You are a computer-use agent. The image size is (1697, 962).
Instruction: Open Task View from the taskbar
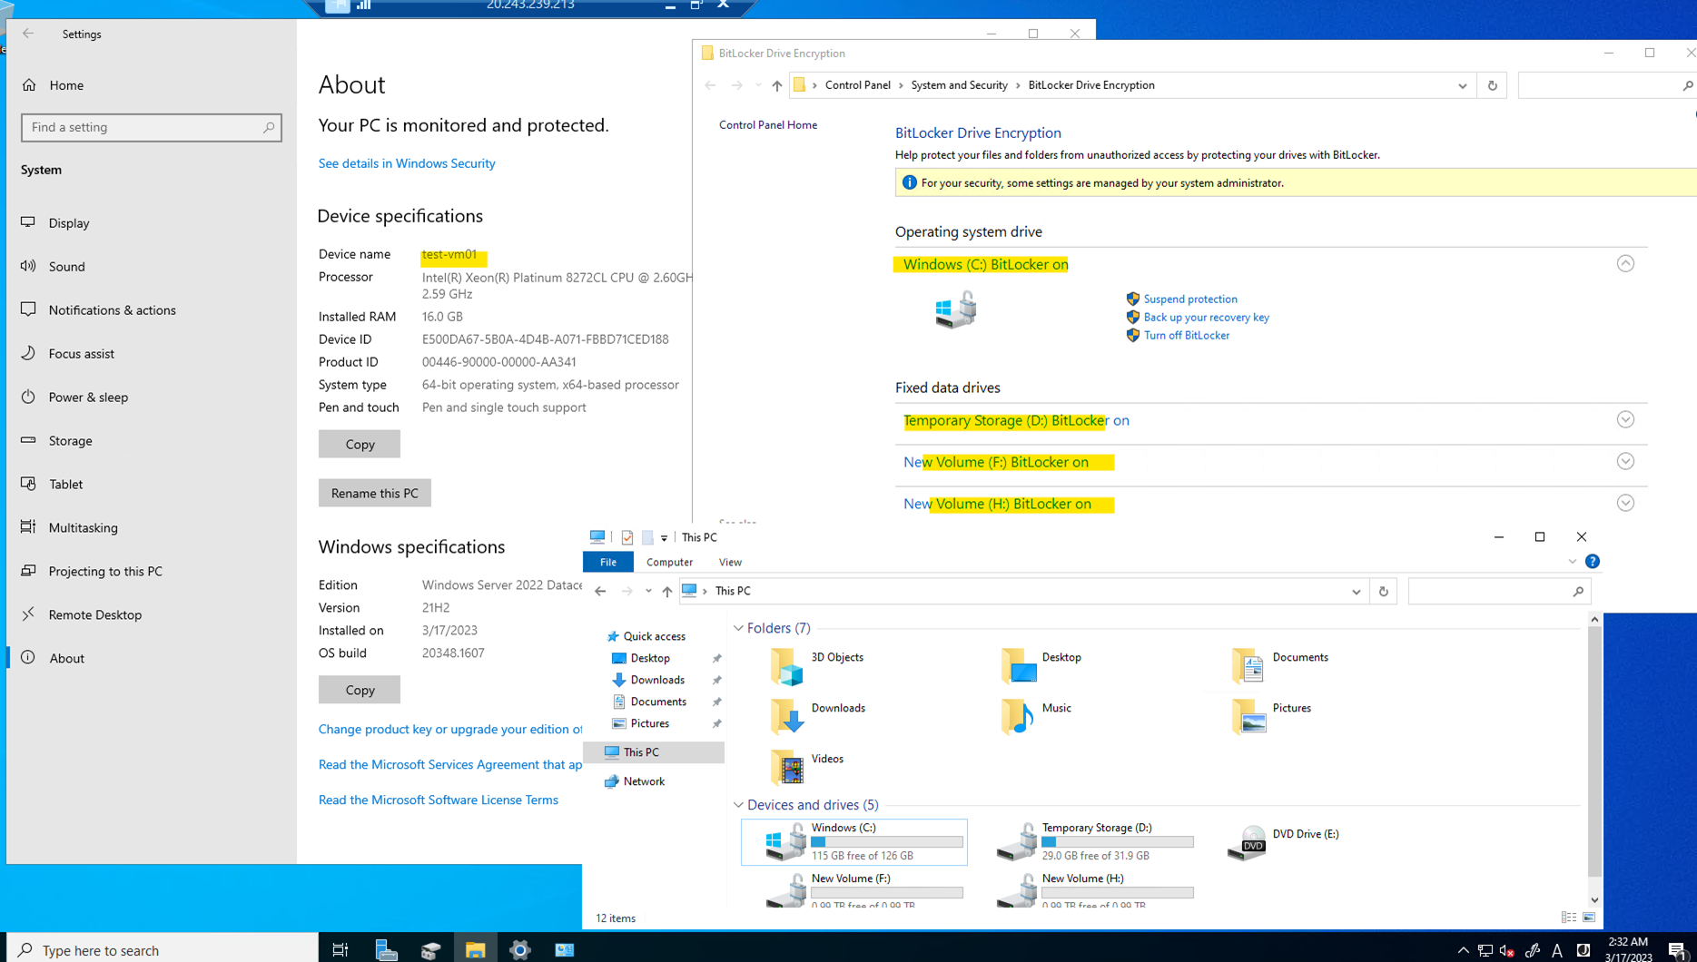(x=340, y=949)
